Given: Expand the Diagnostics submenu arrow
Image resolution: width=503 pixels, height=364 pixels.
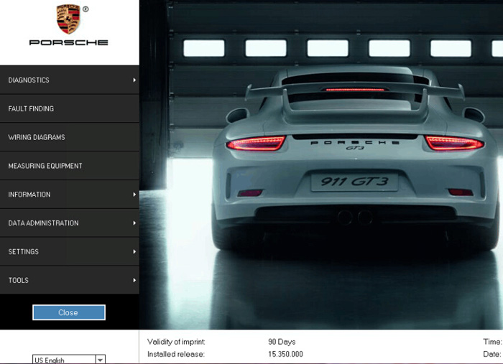Looking at the screenshot, I should coord(134,80).
